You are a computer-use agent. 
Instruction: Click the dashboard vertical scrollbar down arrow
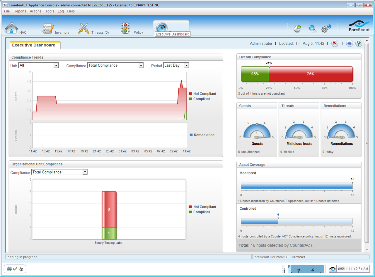pos(367,250)
